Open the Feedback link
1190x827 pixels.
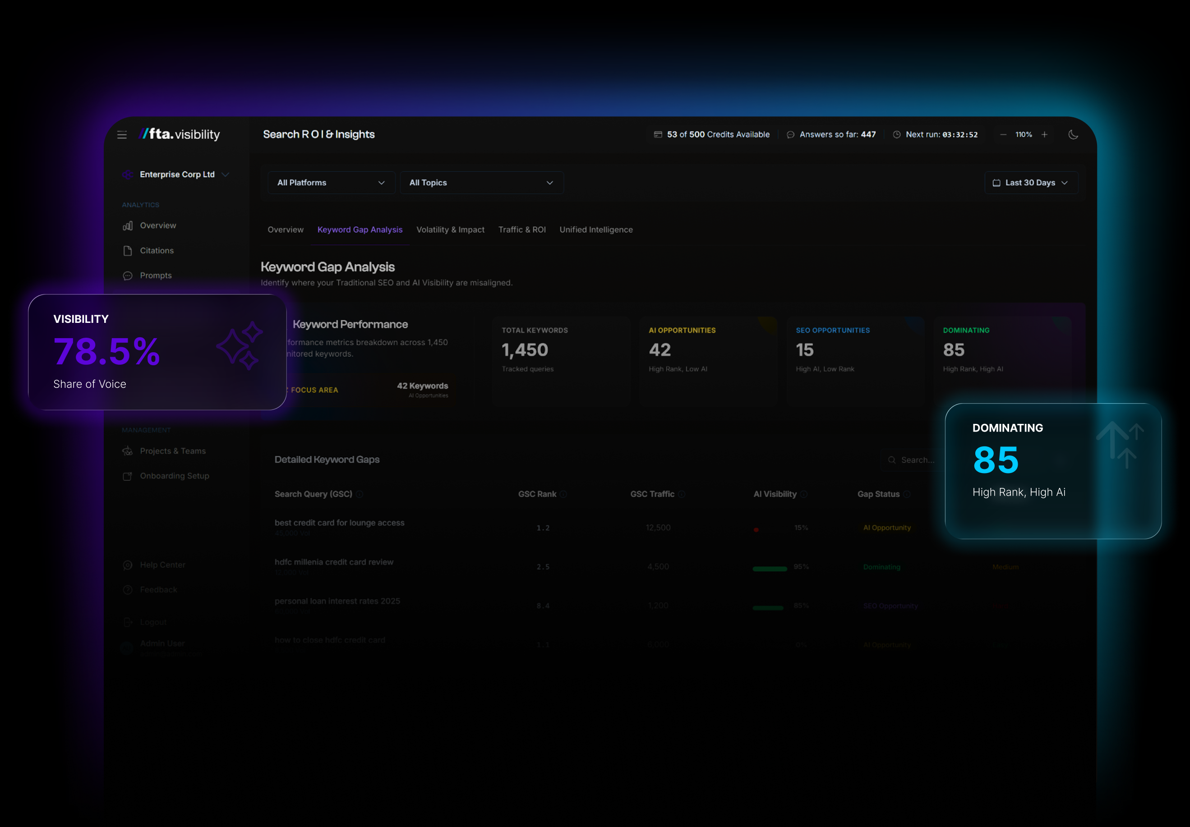(158, 590)
